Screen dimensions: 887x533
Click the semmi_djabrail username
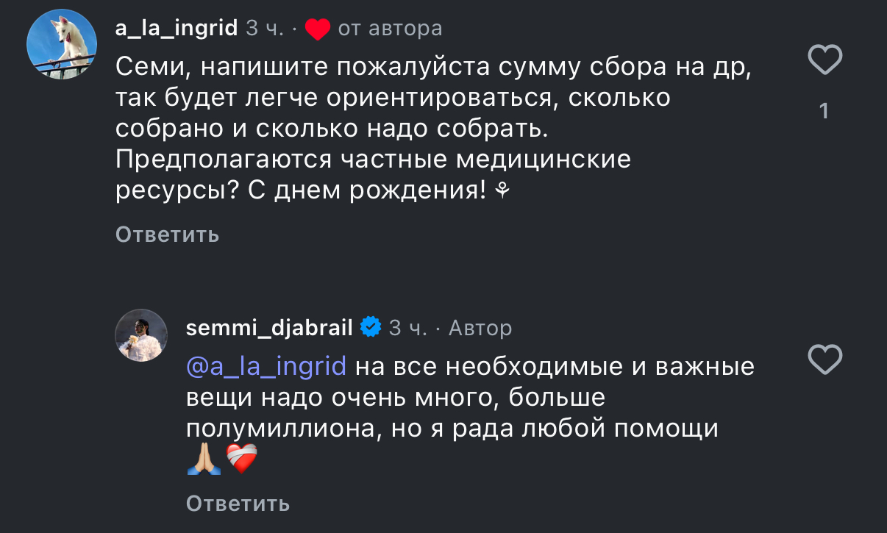point(270,327)
